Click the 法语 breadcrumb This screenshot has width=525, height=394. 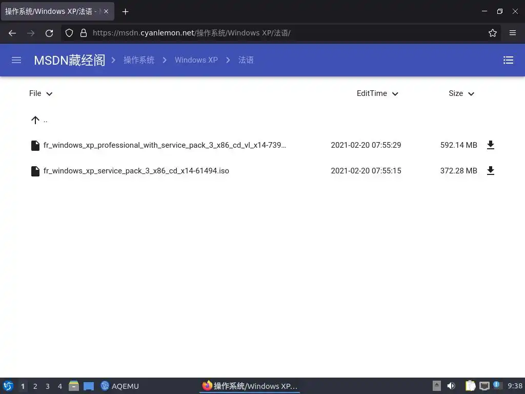click(x=246, y=60)
